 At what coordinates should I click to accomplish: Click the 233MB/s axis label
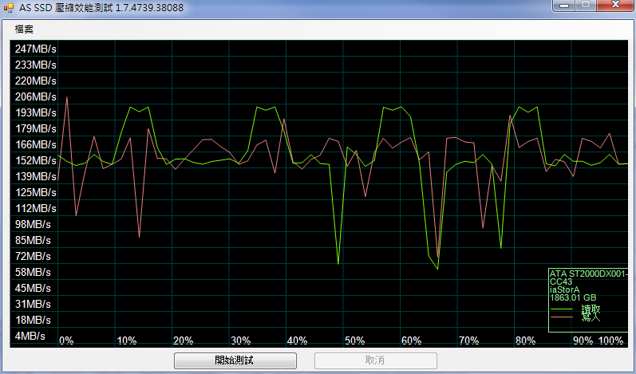[x=36, y=65]
